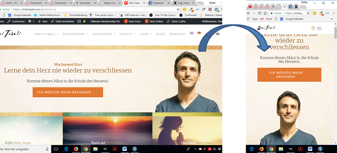Switch to the Facebook tab in left browser
The height and width of the screenshot is (153, 337).
coord(158,3)
